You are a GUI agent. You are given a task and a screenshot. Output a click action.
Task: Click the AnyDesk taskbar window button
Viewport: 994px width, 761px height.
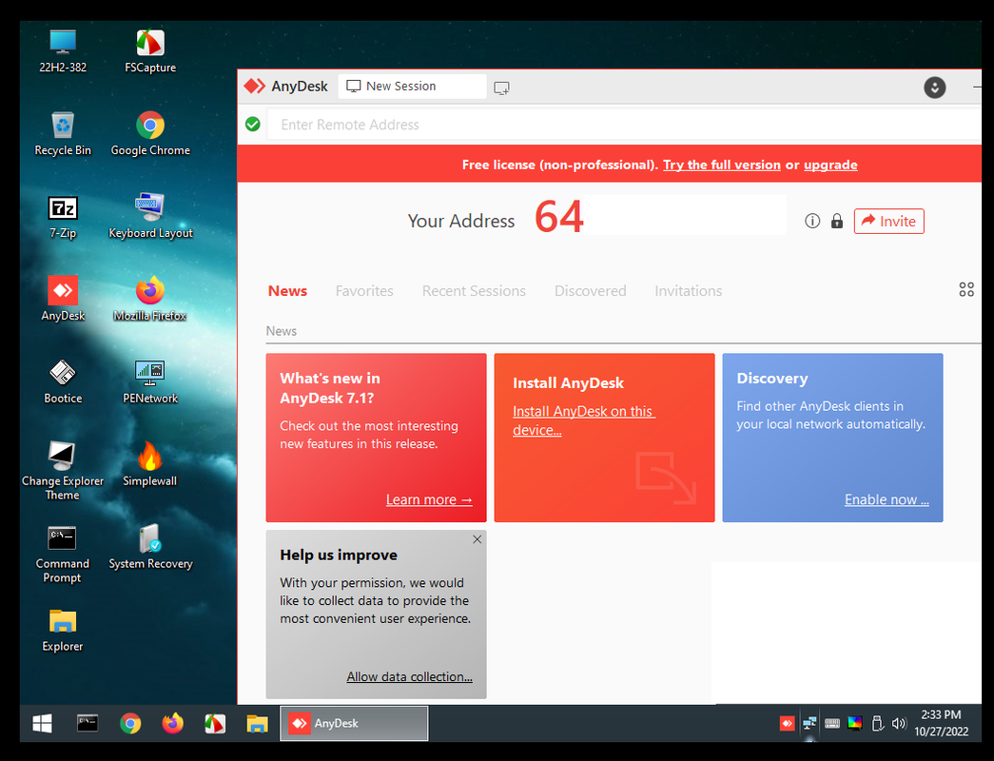[354, 723]
